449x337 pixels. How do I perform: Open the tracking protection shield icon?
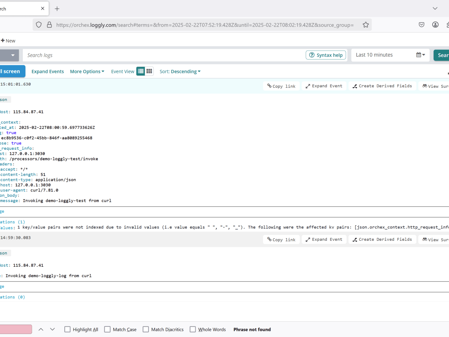[x=39, y=24]
